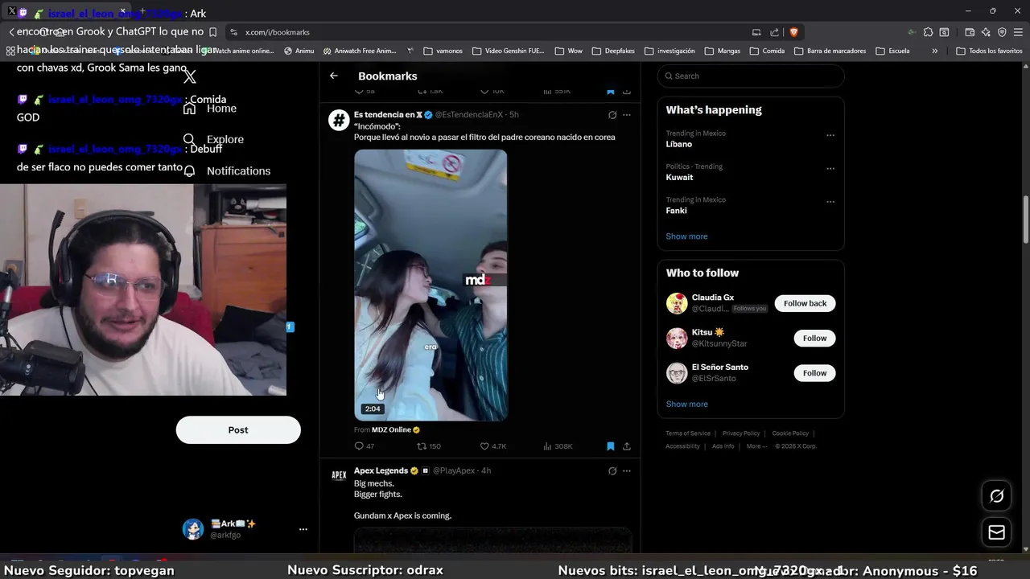Open El Señor Santo avatar

coord(677,372)
